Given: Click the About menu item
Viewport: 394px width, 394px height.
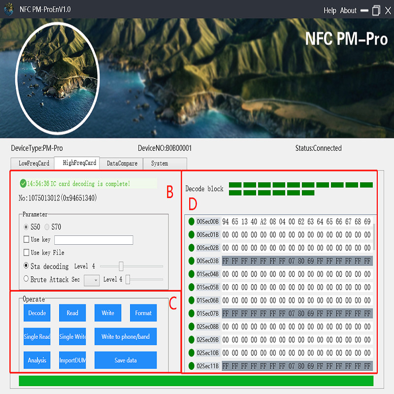Looking at the screenshot, I should click(348, 10).
